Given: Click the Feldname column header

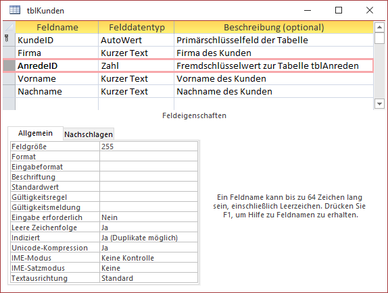Looking at the screenshot, I should click(57, 27).
